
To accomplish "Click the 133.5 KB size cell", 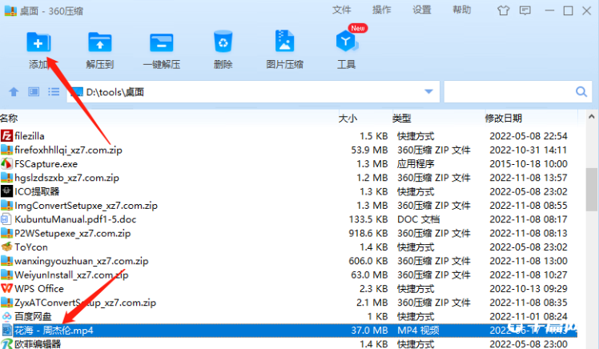I will click(368, 219).
